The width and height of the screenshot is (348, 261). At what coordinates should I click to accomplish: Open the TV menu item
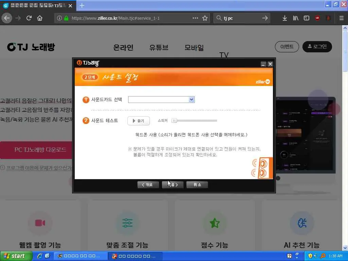pyautogui.click(x=224, y=55)
